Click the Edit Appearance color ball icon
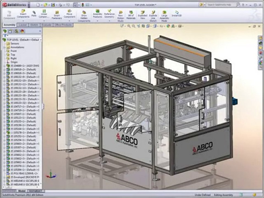The width and height of the screenshot is (264, 198). pos(168,26)
